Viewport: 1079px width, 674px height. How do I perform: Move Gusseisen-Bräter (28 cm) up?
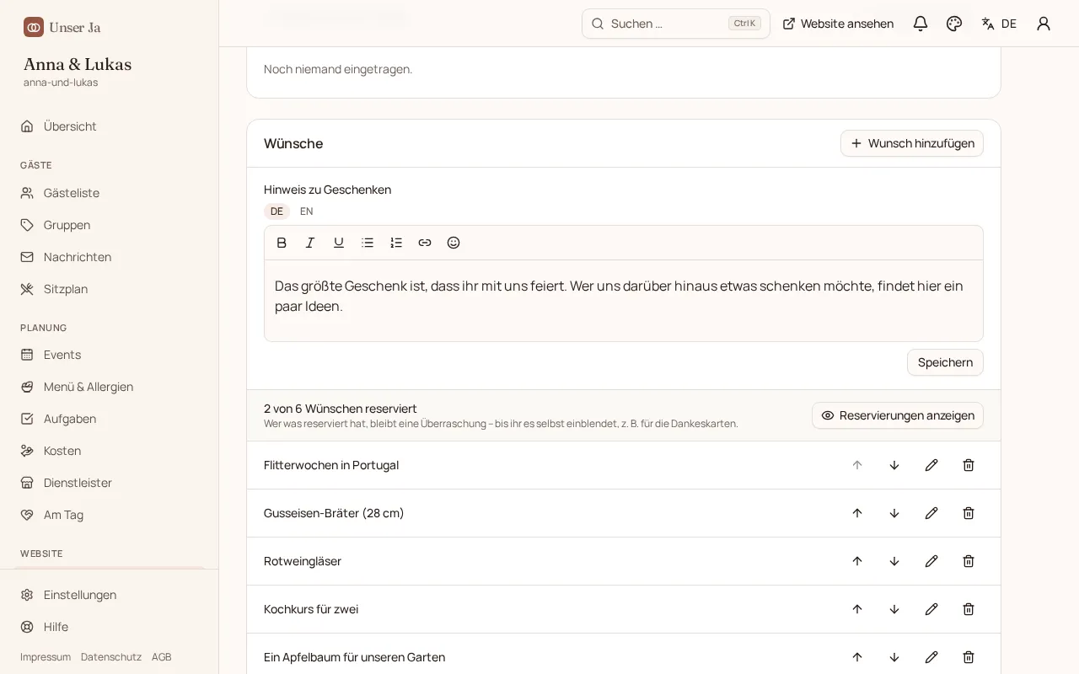857,513
